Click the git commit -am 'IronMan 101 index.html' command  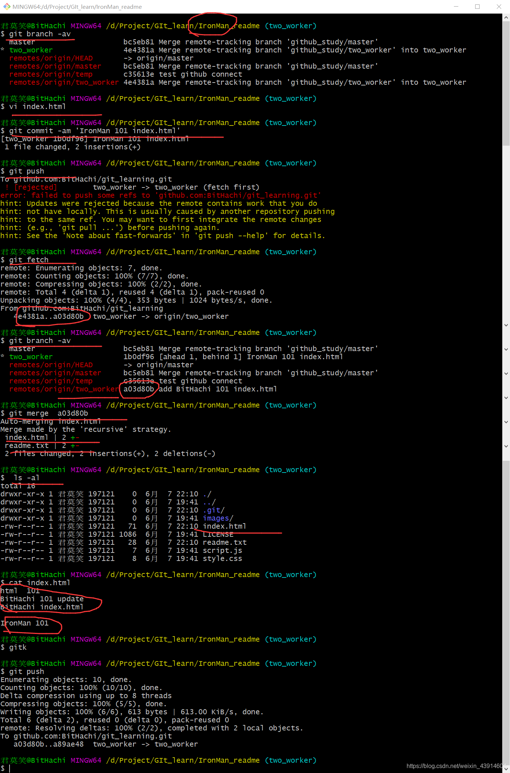(x=90, y=131)
